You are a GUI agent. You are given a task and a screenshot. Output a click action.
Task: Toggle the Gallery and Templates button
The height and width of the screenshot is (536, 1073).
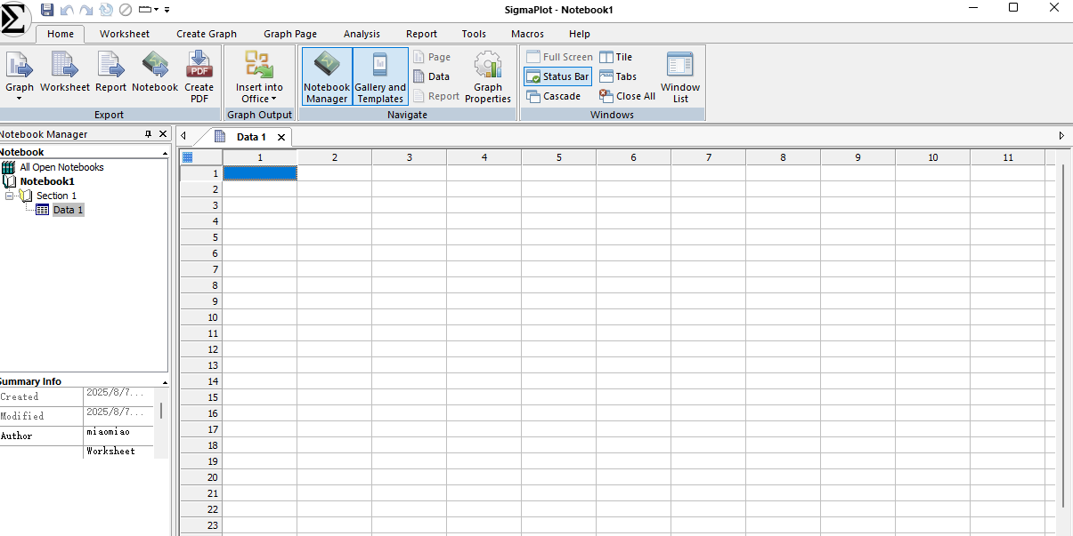pyautogui.click(x=380, y=76)
